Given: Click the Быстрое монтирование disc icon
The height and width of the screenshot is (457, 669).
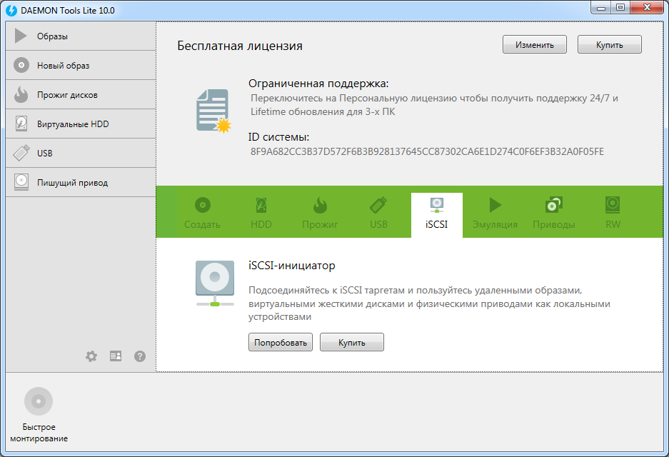Looking at the screenshot, I should pyautogui.click(x=39, y=401).
